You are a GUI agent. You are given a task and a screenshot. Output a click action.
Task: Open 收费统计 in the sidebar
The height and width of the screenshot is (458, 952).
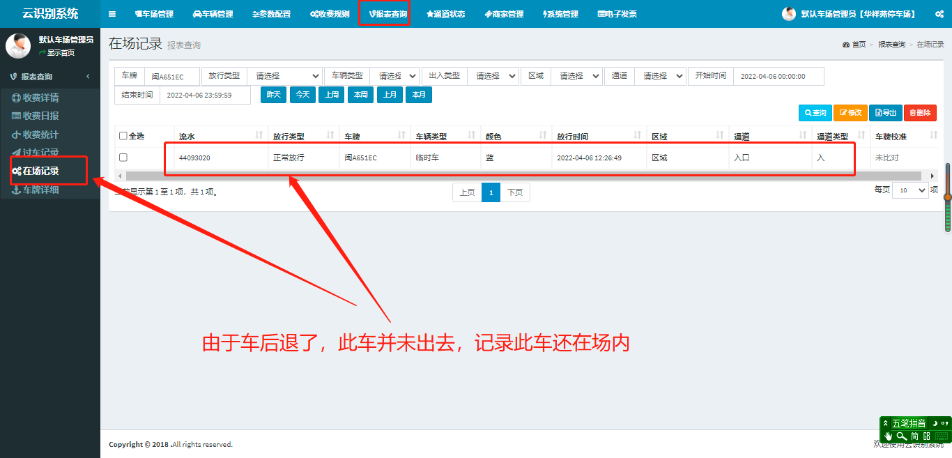[x=36, y=135]
